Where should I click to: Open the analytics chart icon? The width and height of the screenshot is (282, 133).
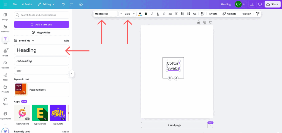pyautogui.click(x=252, y=4)
